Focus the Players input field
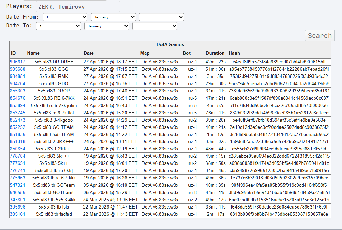 (x=78, y=7)
